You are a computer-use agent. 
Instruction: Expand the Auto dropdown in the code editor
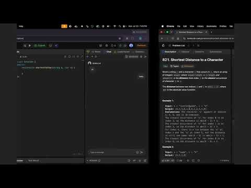24,57
